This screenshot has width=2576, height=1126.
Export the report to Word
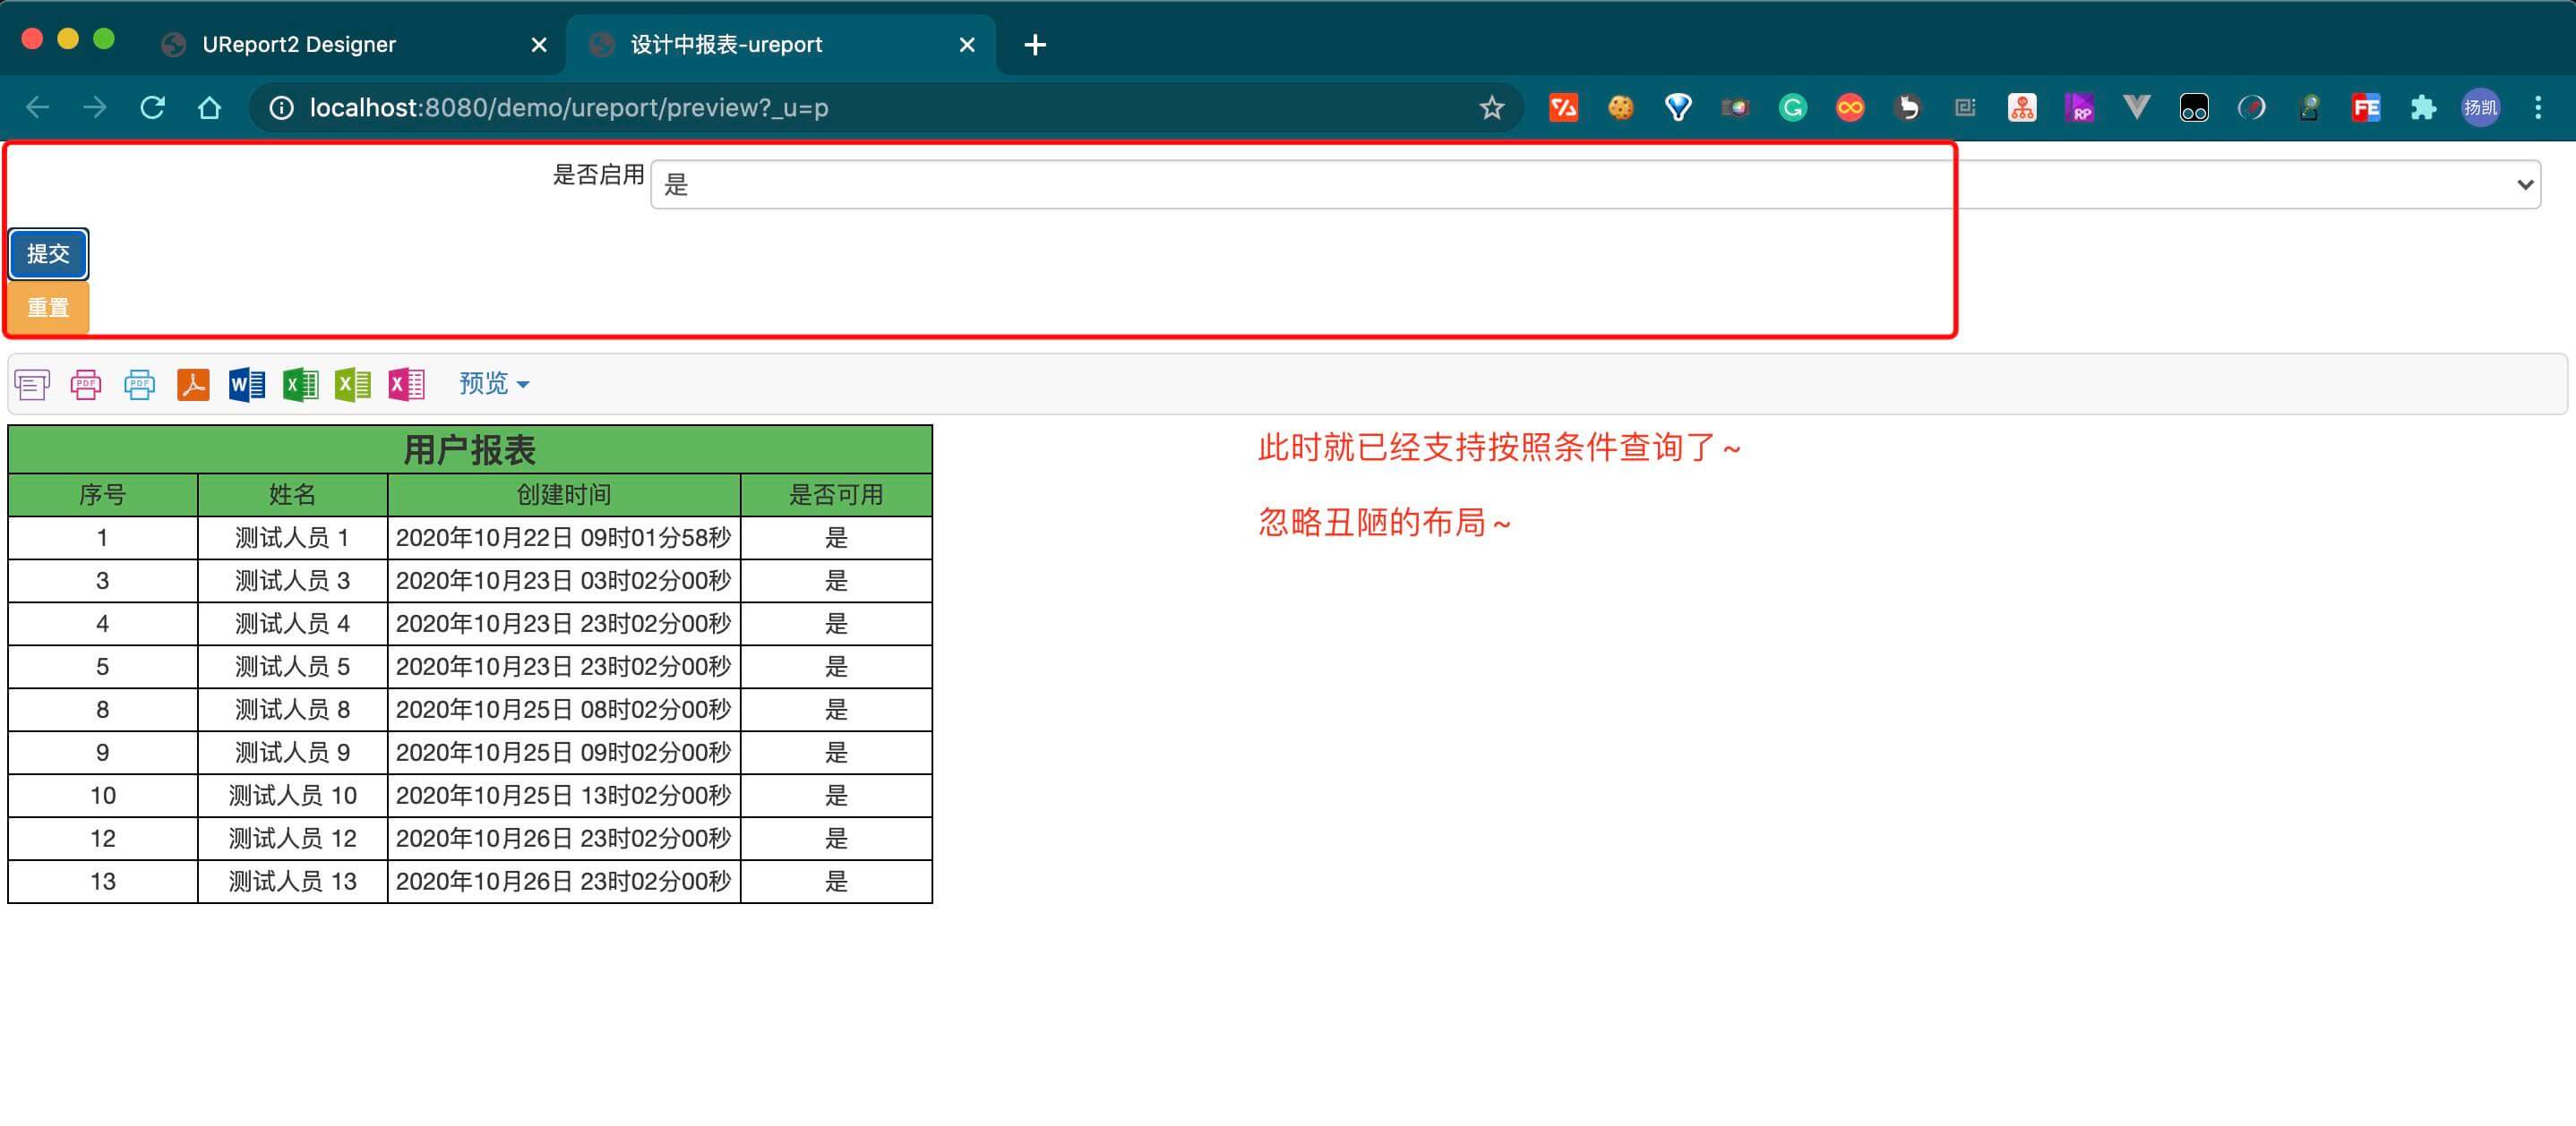(x=246, y=384)
